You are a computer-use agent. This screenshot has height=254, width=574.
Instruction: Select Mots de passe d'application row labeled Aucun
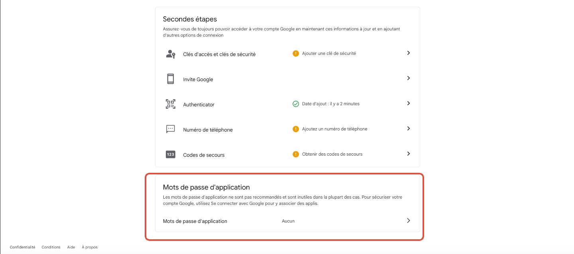click(x=288, y=221)
